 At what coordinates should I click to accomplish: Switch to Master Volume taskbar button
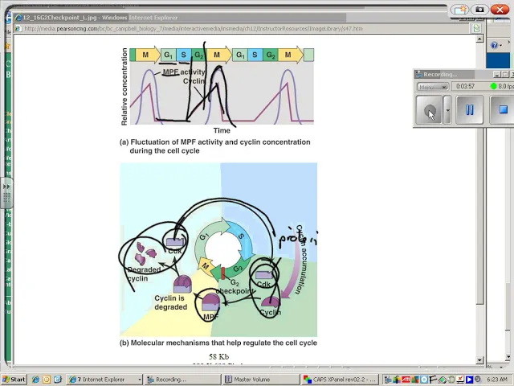click(261, 380)
